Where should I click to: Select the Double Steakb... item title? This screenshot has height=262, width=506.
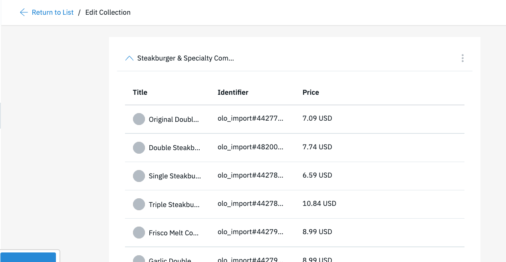175,148
